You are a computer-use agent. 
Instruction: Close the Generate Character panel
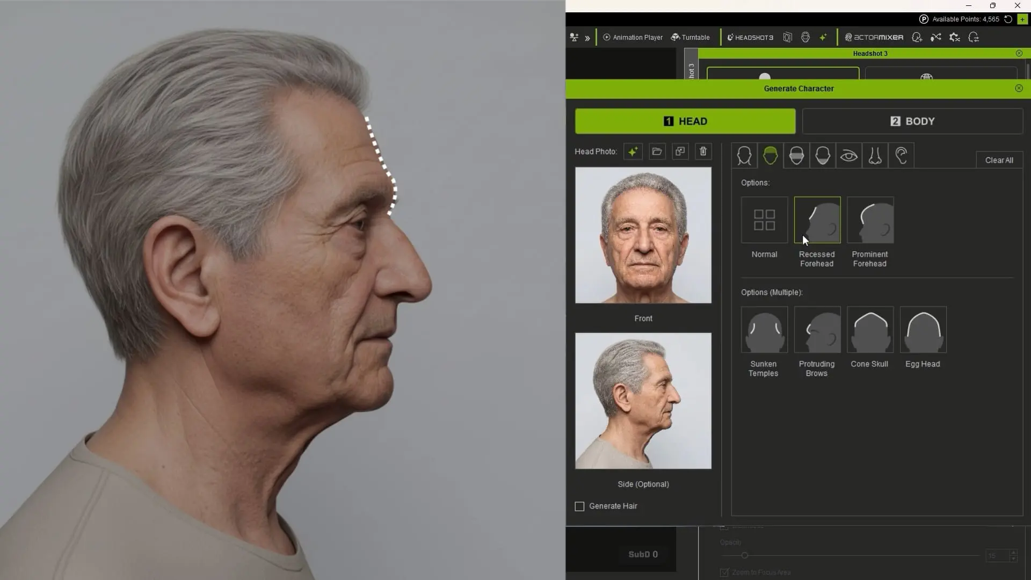1019,88
